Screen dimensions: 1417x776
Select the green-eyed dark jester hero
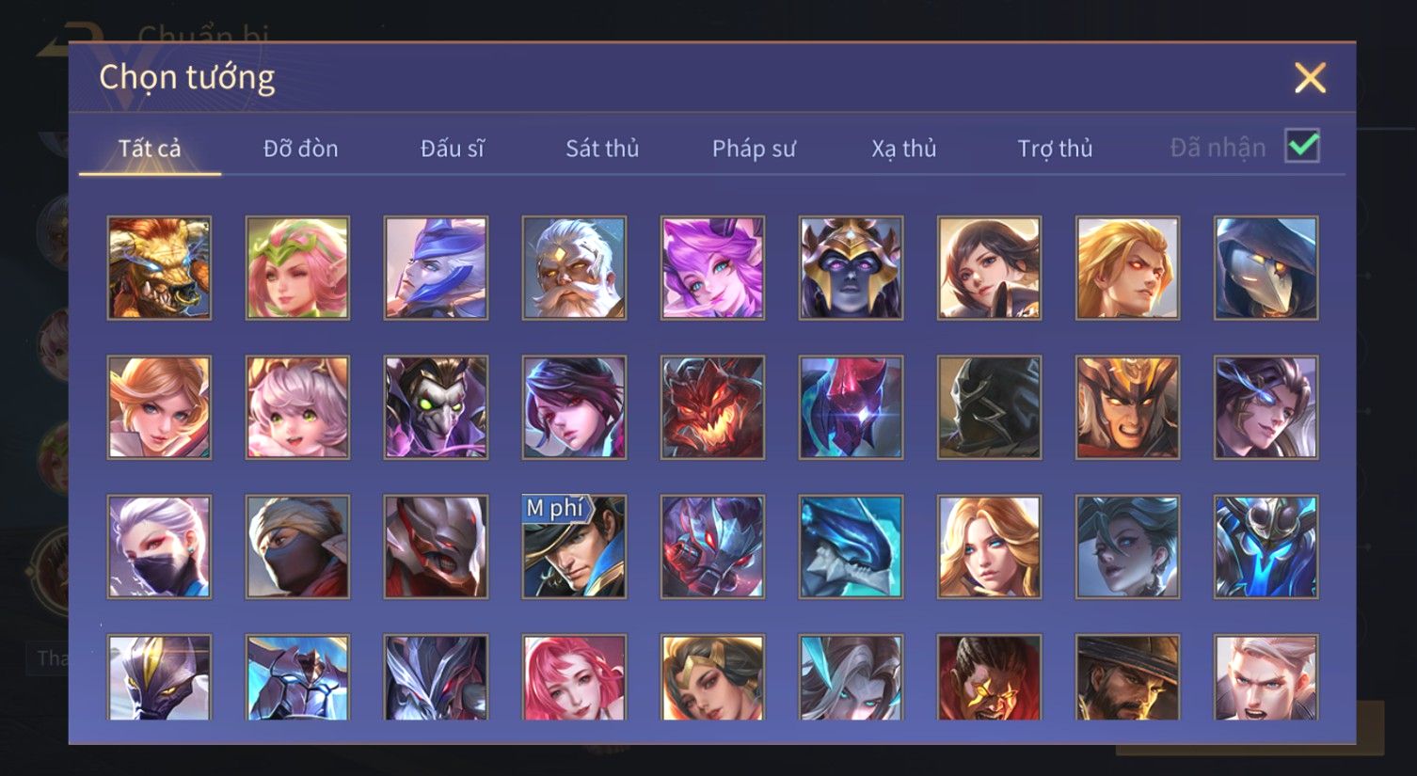click(x=436, y=407)
